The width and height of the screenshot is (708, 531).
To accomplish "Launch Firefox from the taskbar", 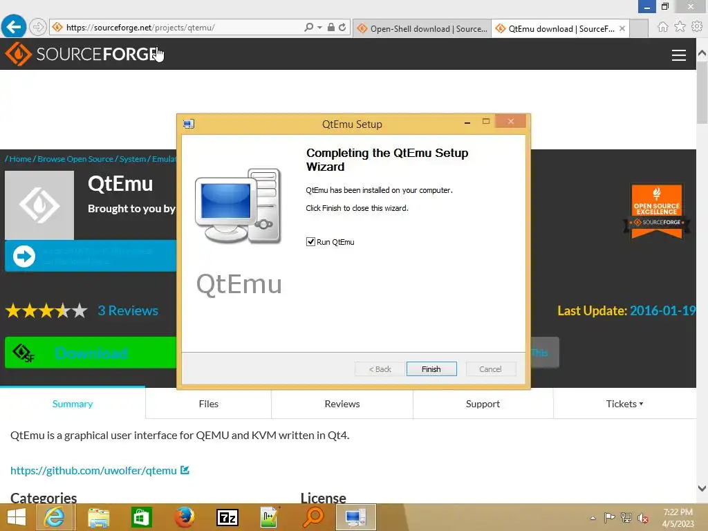I will pyautogui.click(x=185, y=517).
